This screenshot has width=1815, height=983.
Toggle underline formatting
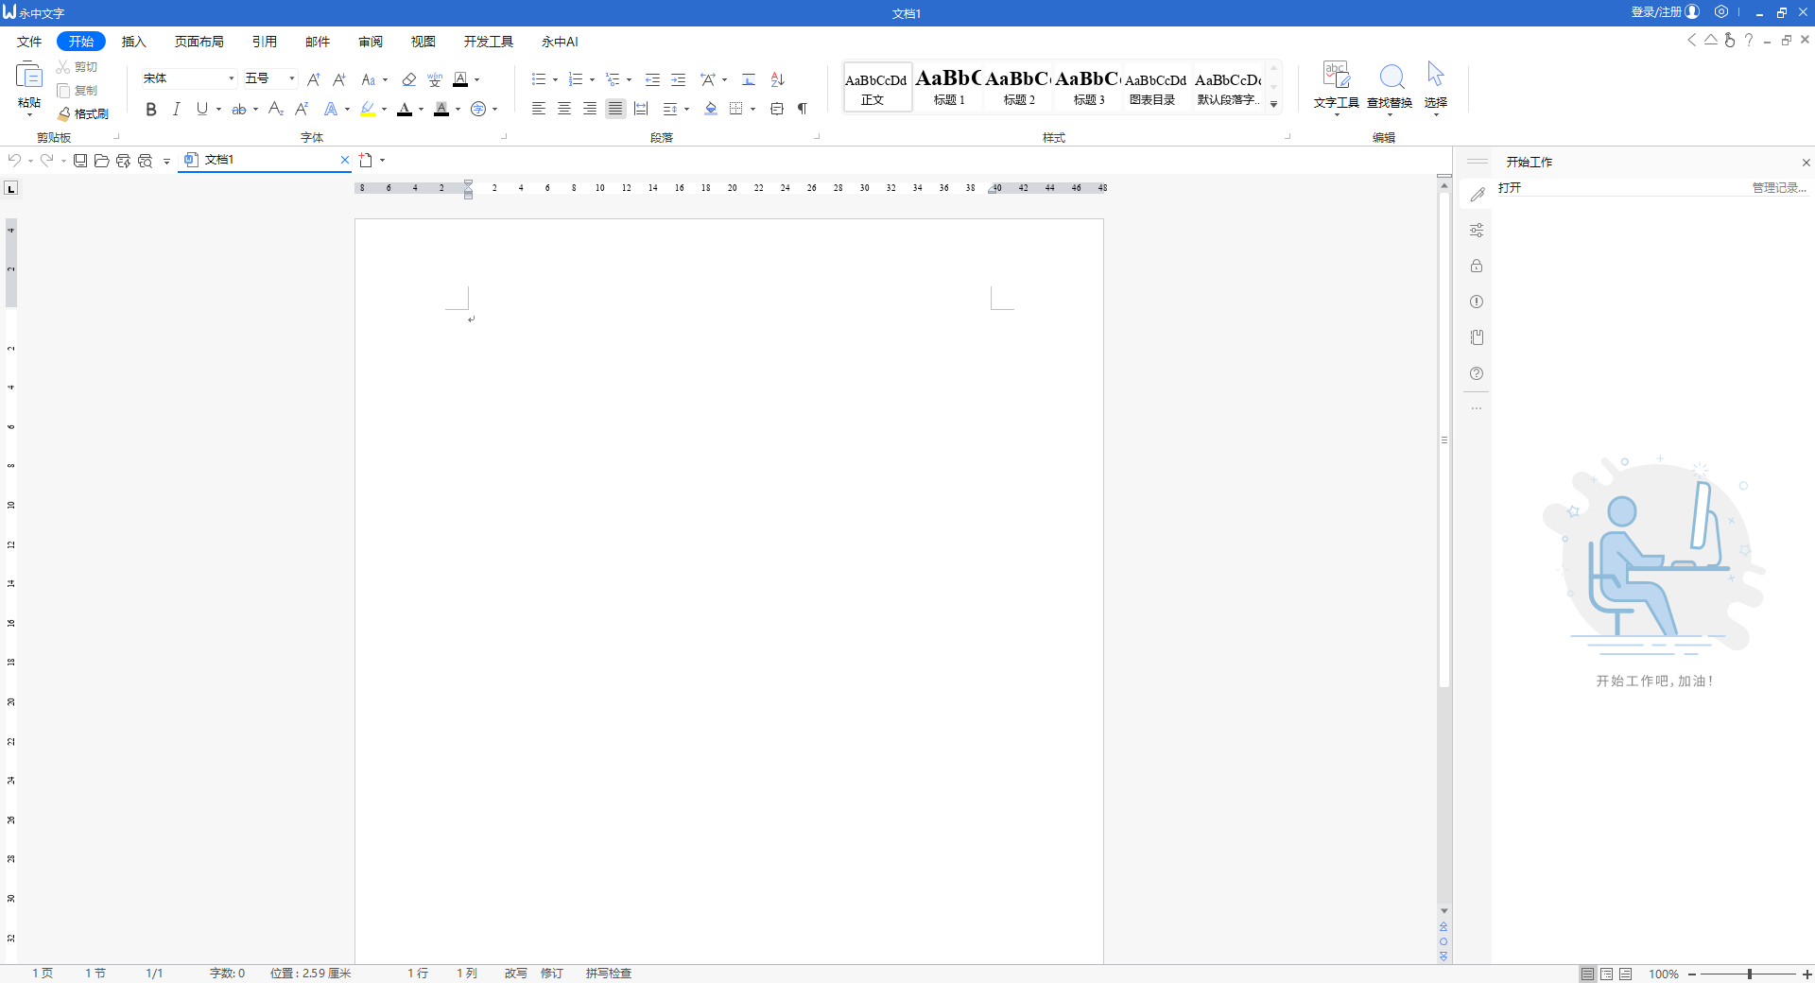click(201, 110)
